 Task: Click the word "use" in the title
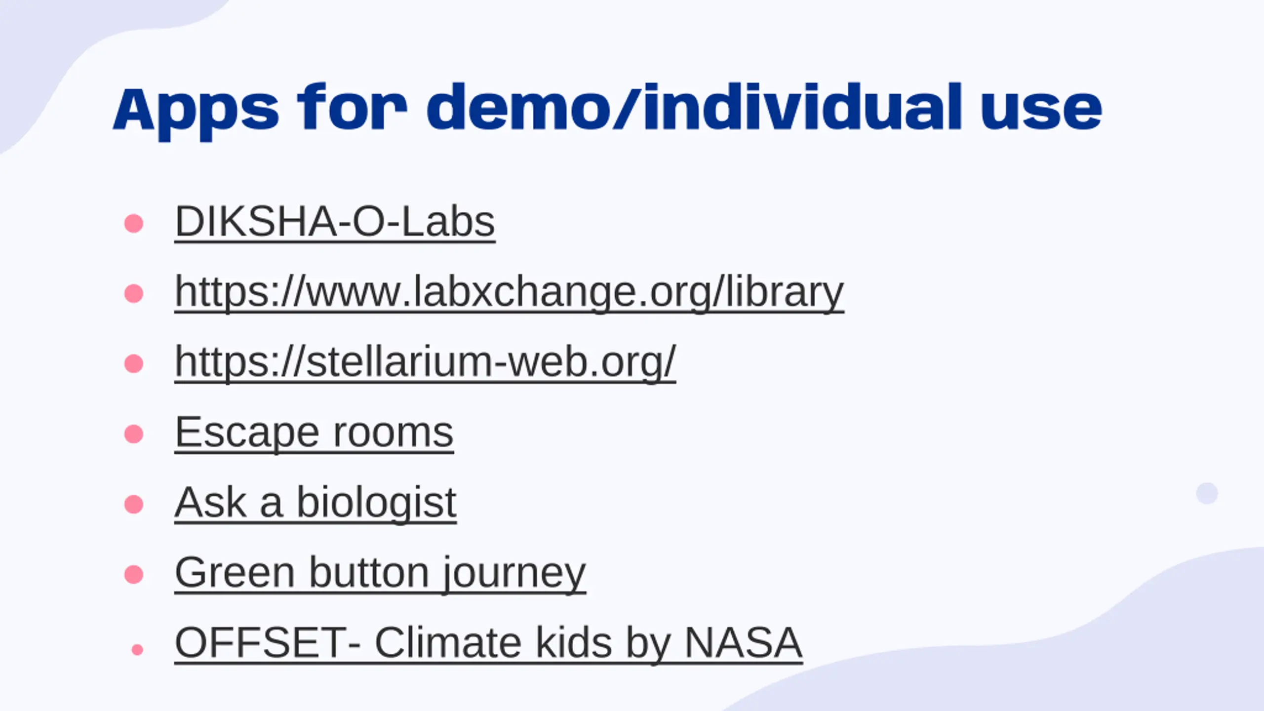coord(1041,112)
